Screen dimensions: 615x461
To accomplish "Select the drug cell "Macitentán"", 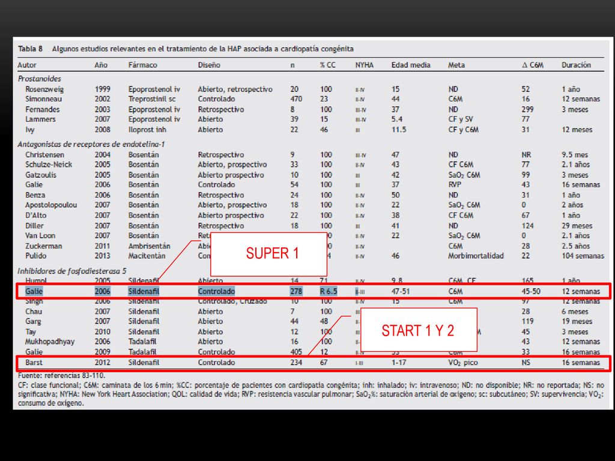I will click(x=147, y=256).
